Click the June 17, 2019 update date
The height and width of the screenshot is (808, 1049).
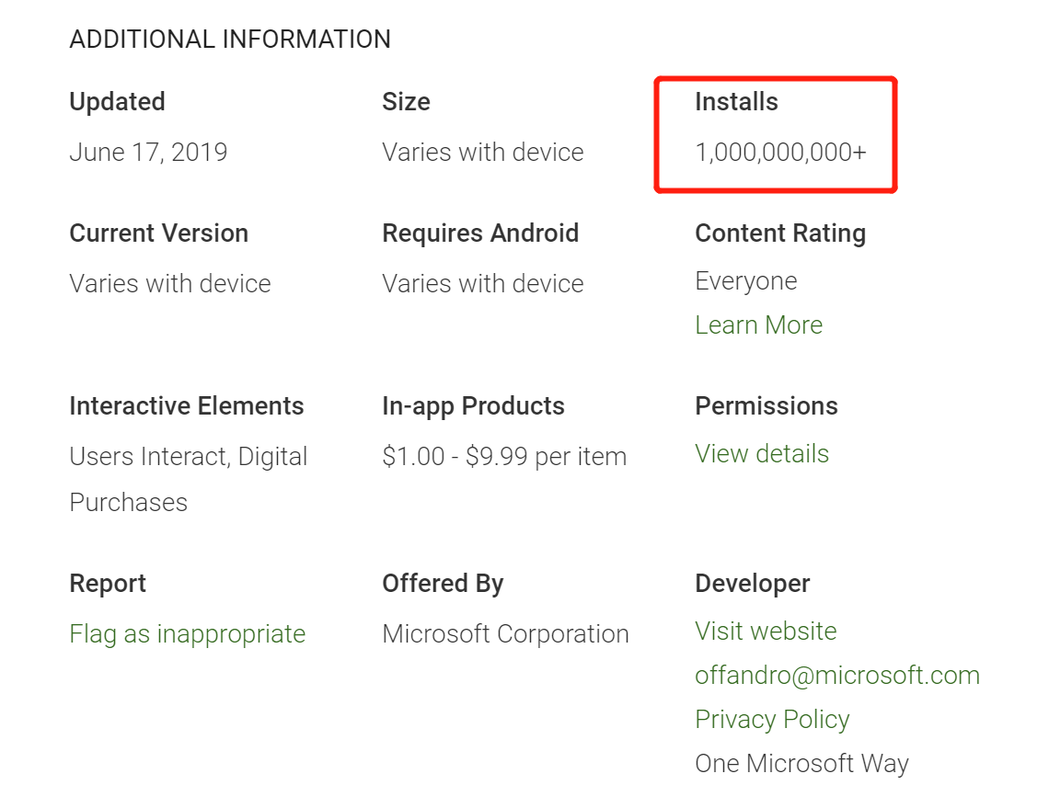coord(148,153)
